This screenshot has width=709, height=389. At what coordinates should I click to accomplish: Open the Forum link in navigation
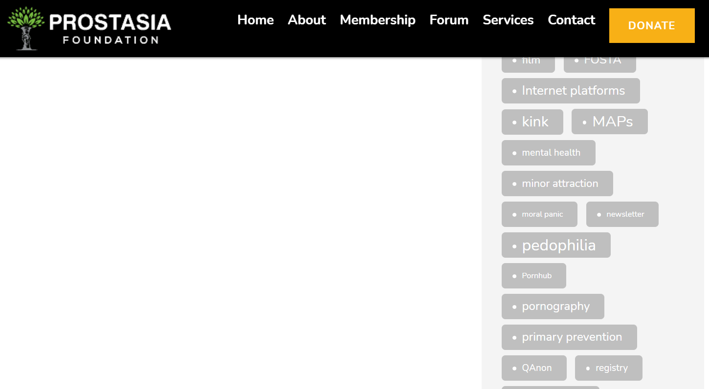449,20
